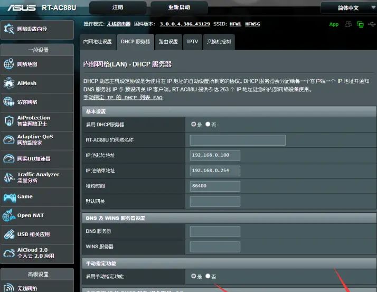Switch to the 路由设置 tab
377x292 pixels.
coord(168,42)
